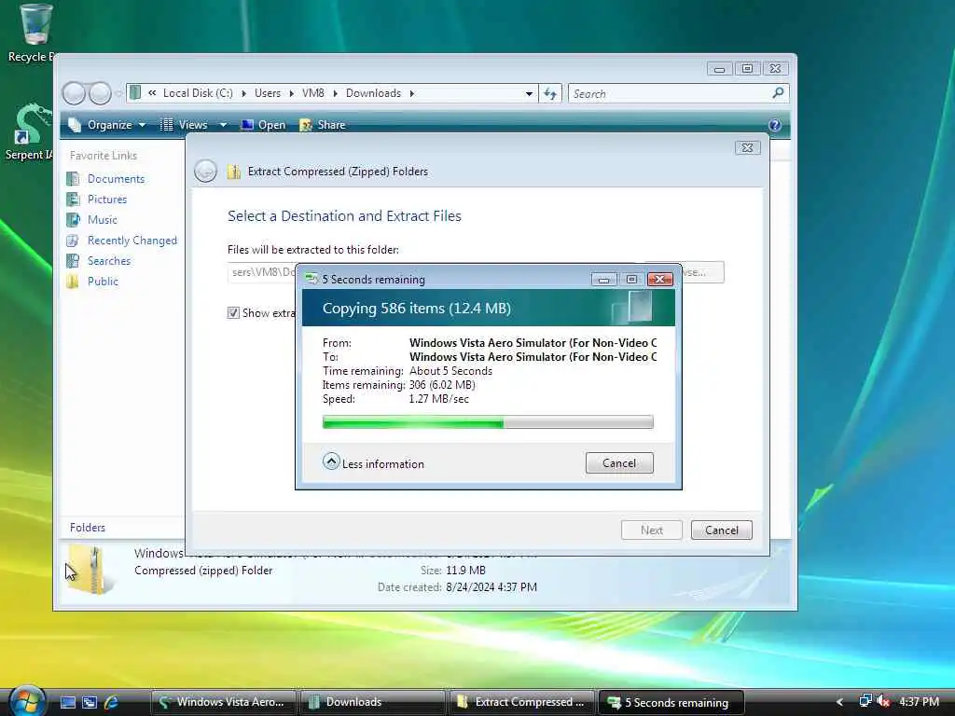Viewport: 955px width, 716px height.
Task: Click the Music favorite link text
Action: (103, 220)
